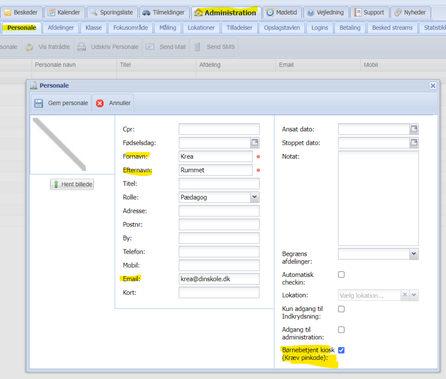Click the Send Mail button
Image resolution: width=446 pixels, height=379 pixels.
click(166, 47)
